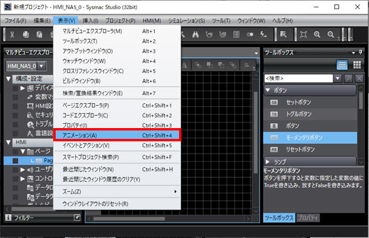Choose アウトプットウィンドウ menu entry
The height and width of the screenshot is (238, 369).
click(x=117, y=51)
